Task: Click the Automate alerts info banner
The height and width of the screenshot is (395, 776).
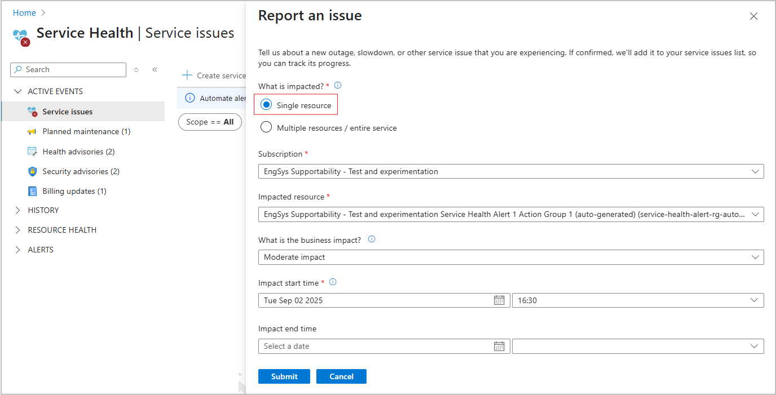Action: pyautogui.click(x=211, y=98)
